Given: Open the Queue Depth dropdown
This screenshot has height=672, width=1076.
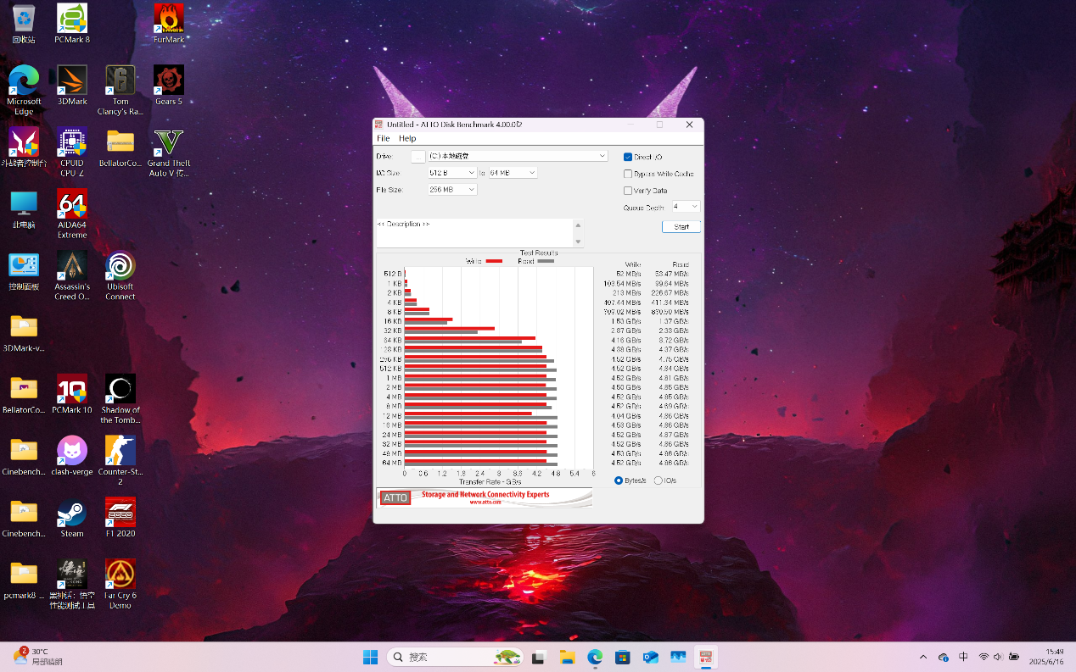Looking at the screenshot, I should tap(686, 206).
